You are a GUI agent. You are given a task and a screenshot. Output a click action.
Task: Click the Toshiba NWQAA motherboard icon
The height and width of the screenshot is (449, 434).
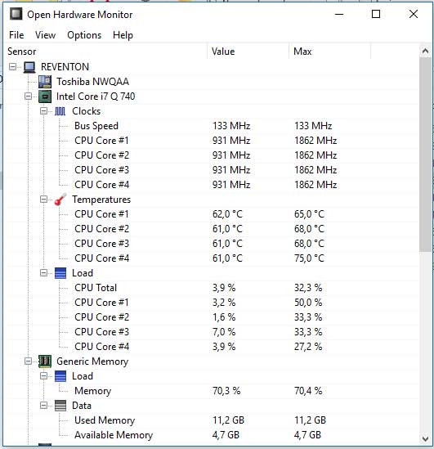click(x=45, y=82)
